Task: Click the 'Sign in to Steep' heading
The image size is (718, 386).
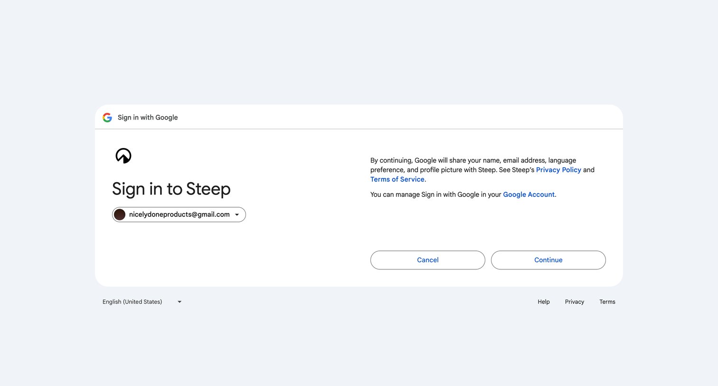Action: [171, 189]
